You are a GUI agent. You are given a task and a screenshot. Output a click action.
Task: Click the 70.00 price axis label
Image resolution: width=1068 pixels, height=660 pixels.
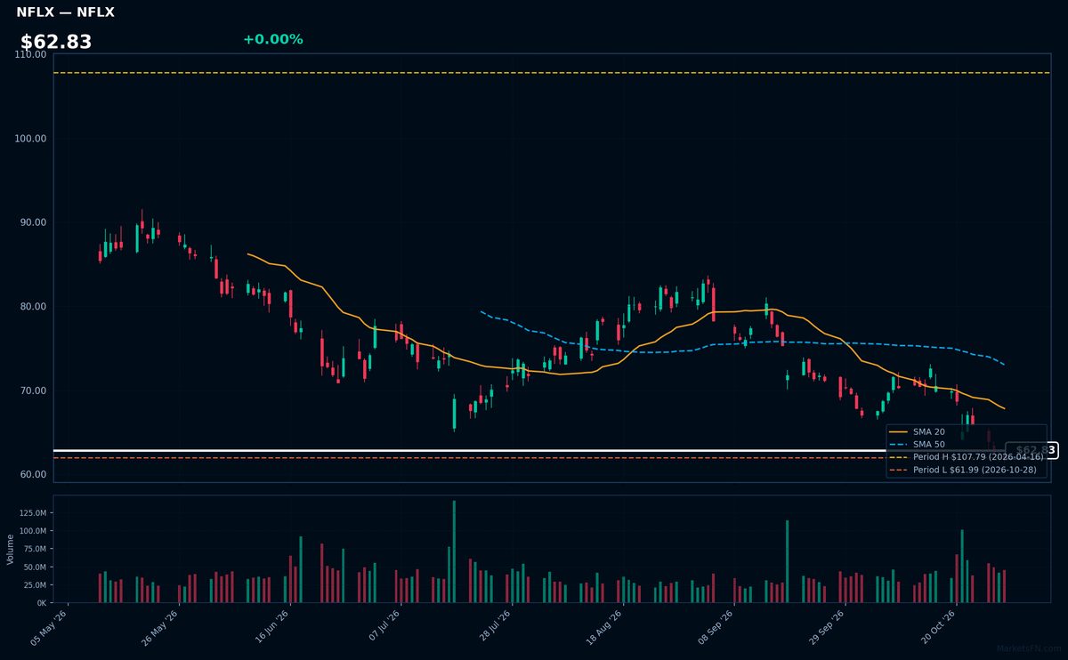[33, 390]
